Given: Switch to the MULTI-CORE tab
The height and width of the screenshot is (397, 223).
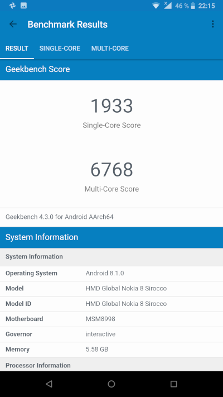Looking at the screenshot, I should (x=110, y=49).
